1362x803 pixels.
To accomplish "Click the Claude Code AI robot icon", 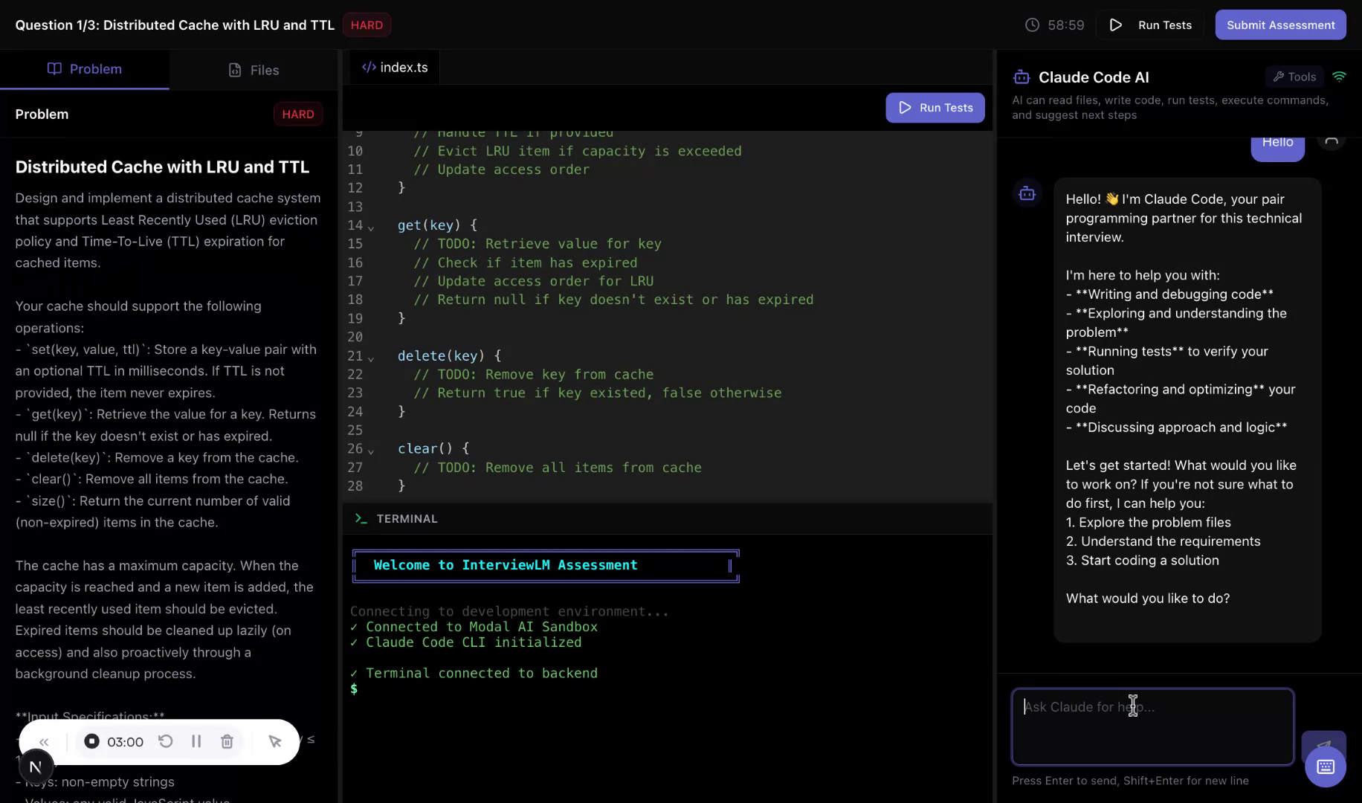I will click(1021, 77).
